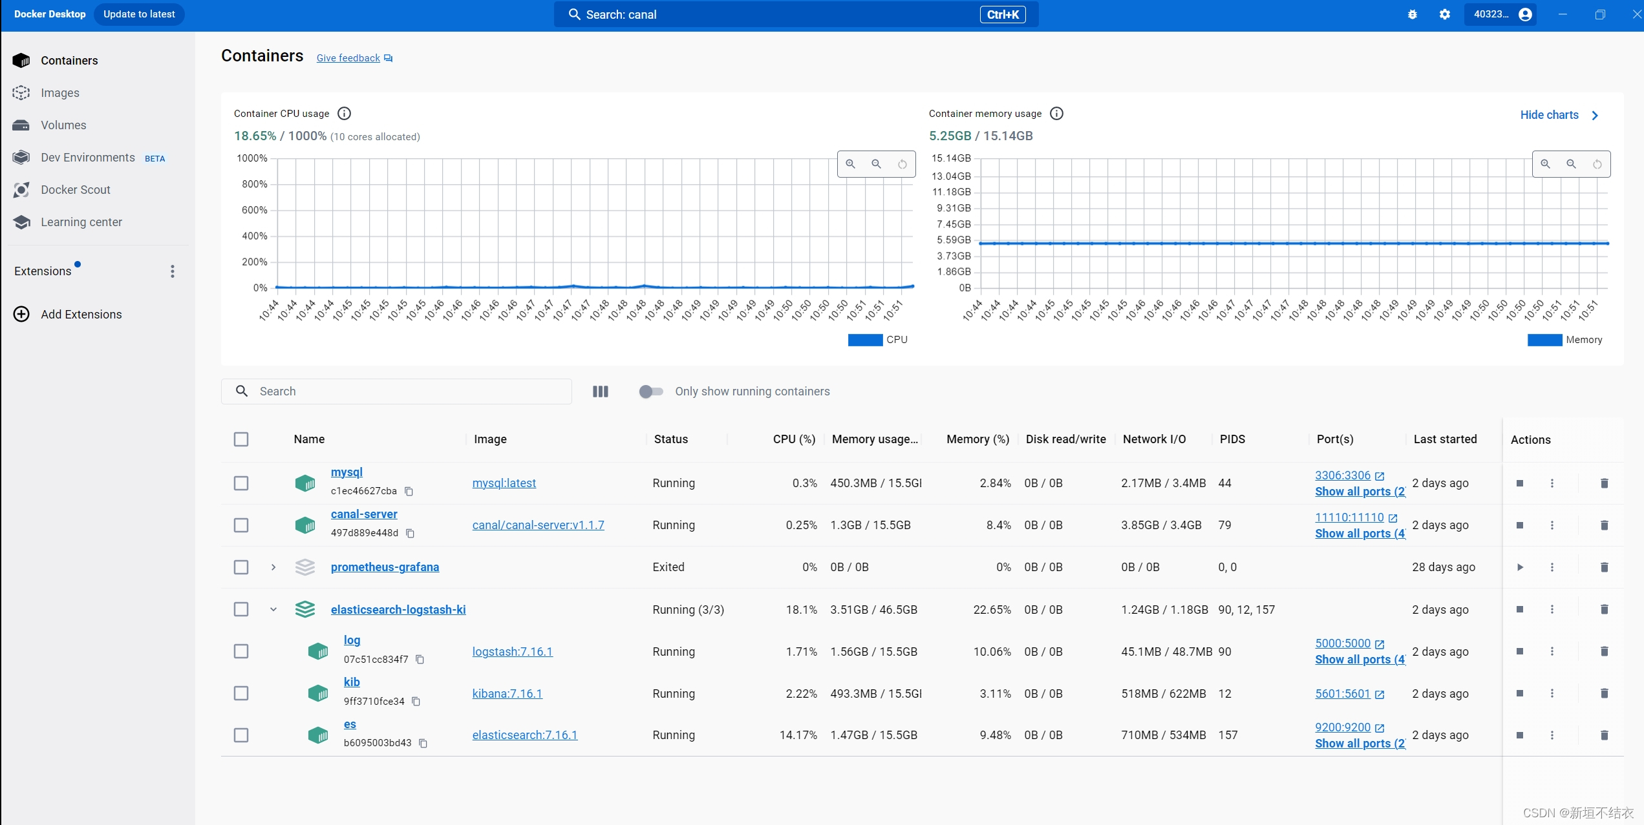Viewport: 1644px width, 825px height.
Task: Open elasticsearch:7.16.1 image link
Action: point(525,735)
